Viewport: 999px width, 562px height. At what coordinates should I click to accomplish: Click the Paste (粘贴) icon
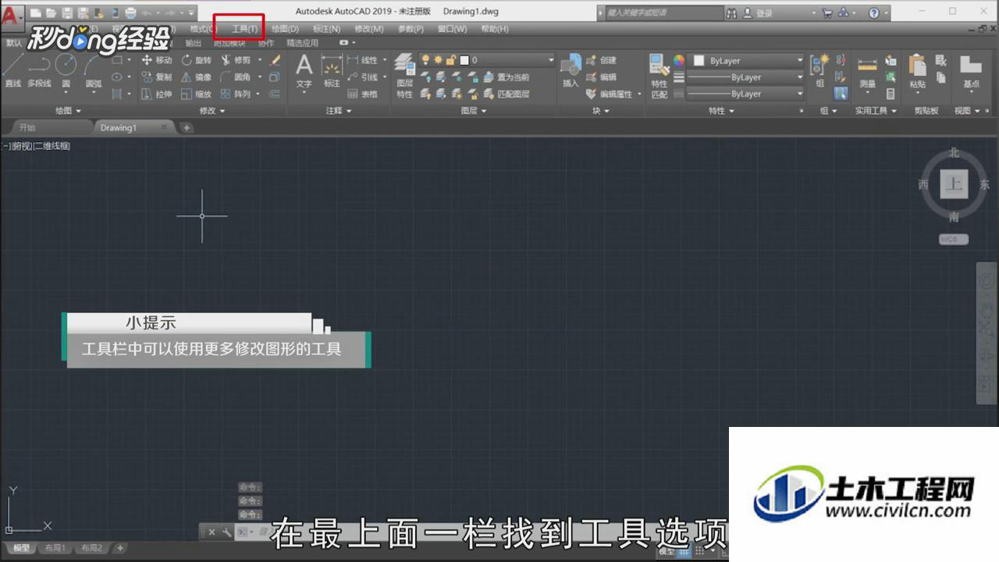917,73
